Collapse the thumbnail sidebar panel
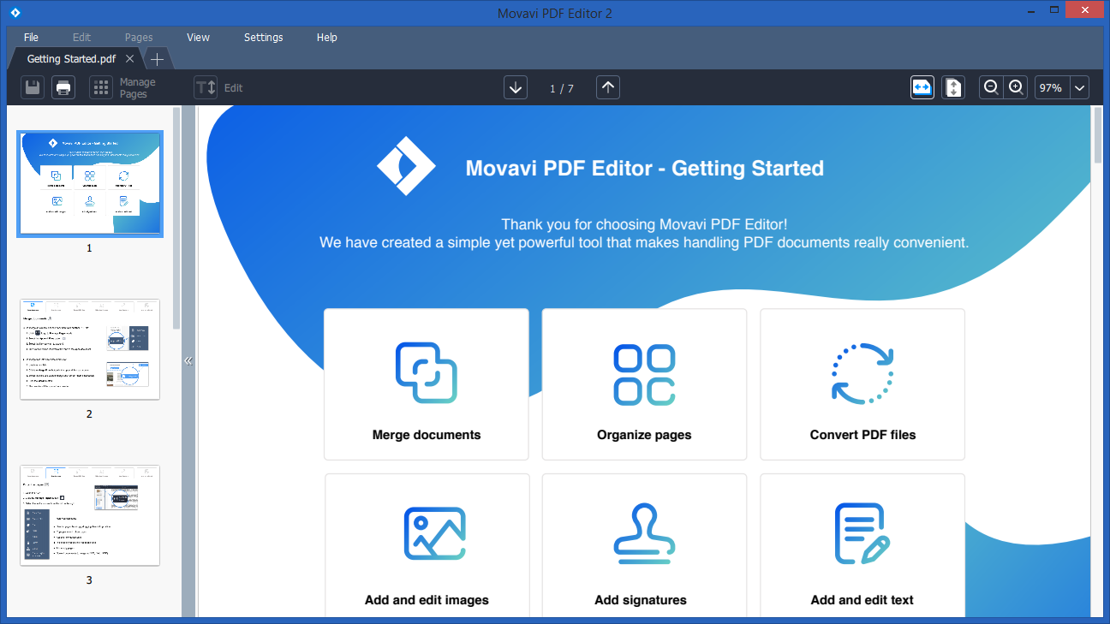The image size is (1110, 624). [188, 361]
